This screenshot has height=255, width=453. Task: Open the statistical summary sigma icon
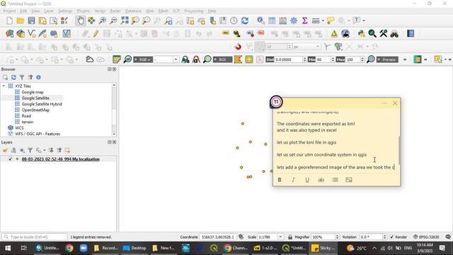click(304, 21)
